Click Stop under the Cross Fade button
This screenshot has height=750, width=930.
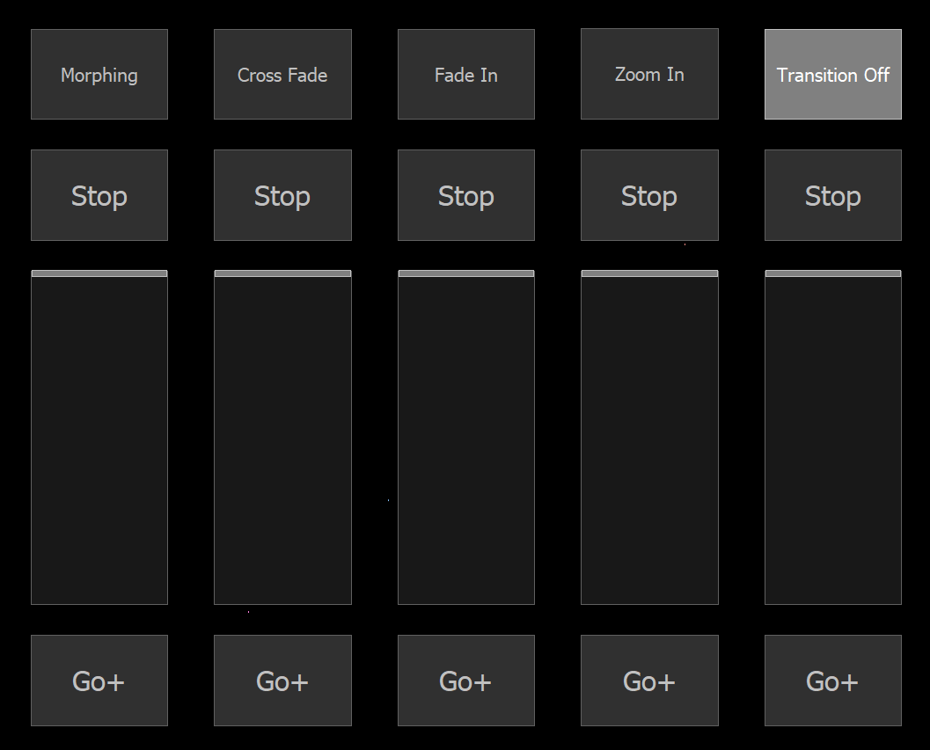pyautogui.click(x=282, y=195)
